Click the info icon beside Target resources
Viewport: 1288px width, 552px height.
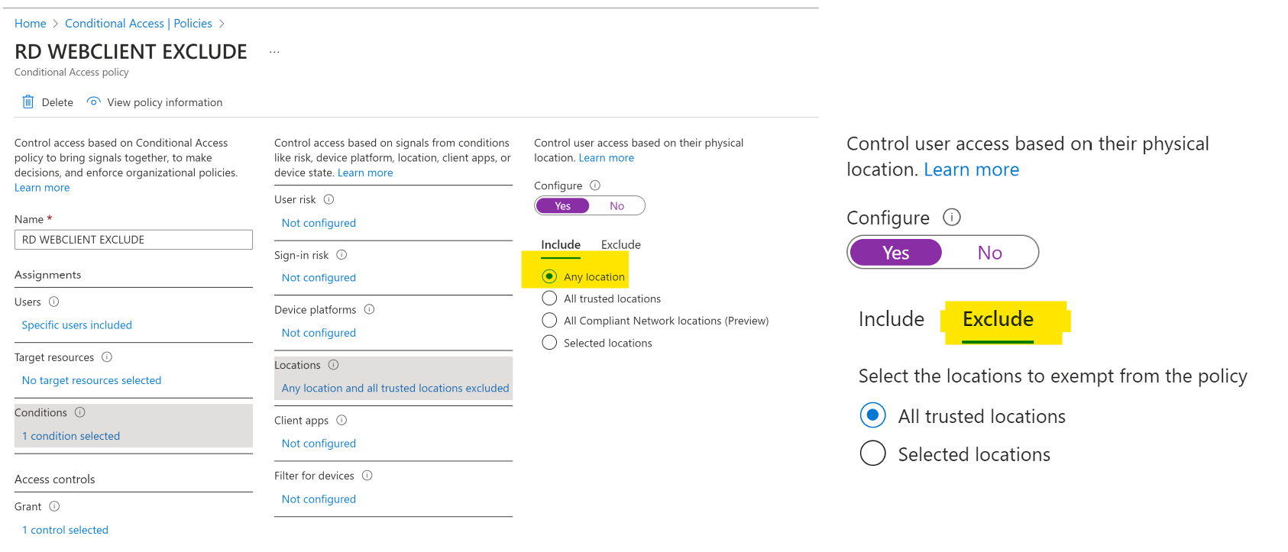coord(107,357)
